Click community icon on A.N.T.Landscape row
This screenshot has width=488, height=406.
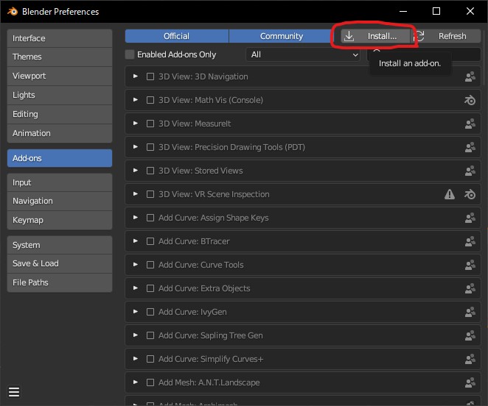click(470, 382)
